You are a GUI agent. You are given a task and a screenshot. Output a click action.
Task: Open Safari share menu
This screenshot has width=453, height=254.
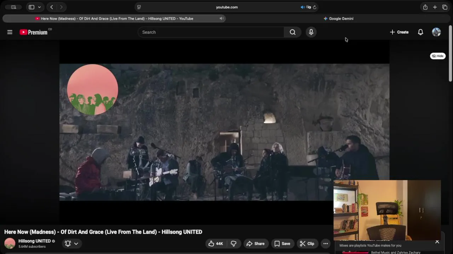coord(425,7)
